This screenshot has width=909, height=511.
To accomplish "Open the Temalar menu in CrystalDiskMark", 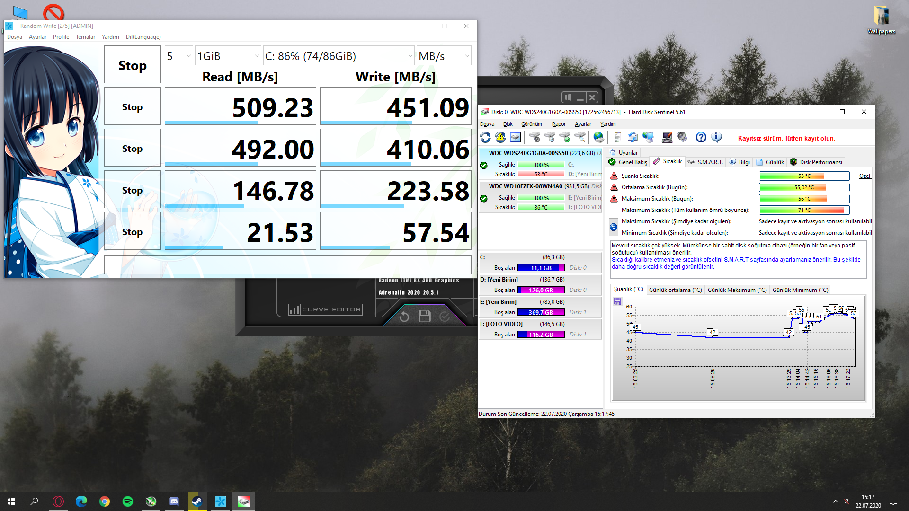I will click(85, 37).
